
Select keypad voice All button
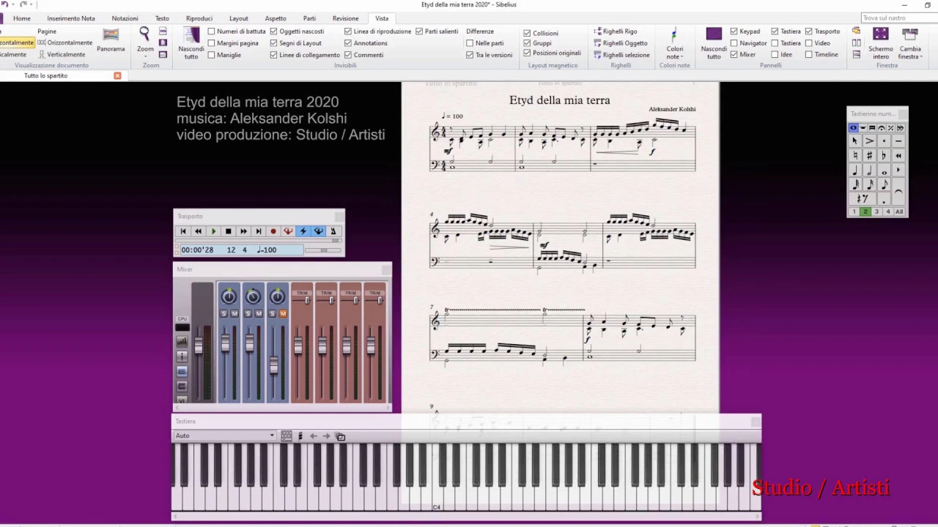(x=899, y=212)
